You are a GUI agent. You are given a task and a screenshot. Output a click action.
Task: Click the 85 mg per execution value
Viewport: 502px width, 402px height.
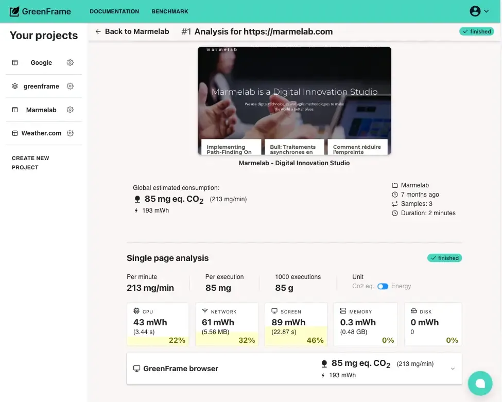pos(218,288)
